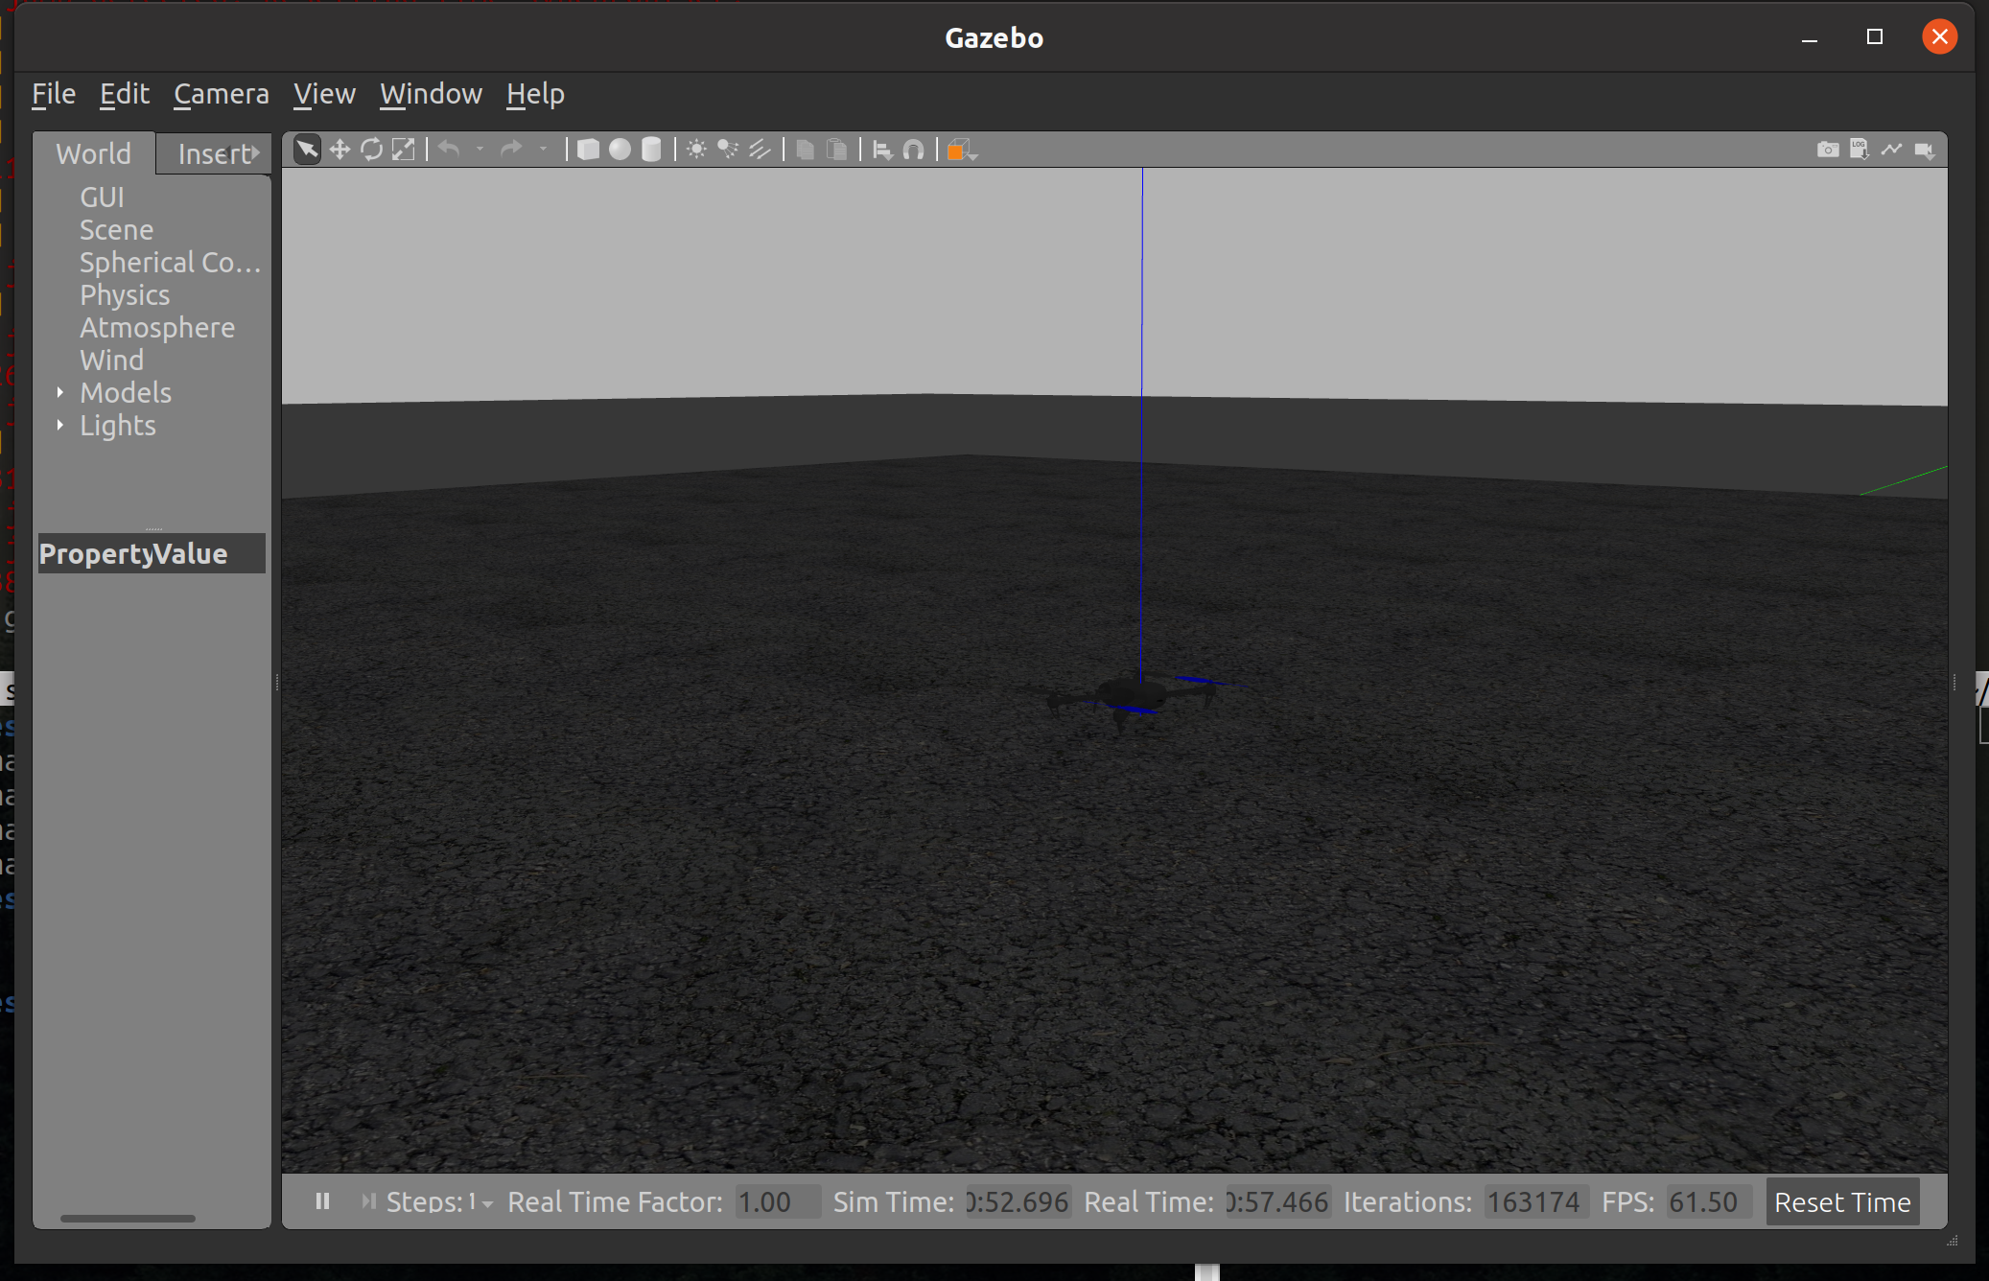This screenshot has height=1281, width=1989.
Task: Pause the simulation
Action: (322, 1201)
